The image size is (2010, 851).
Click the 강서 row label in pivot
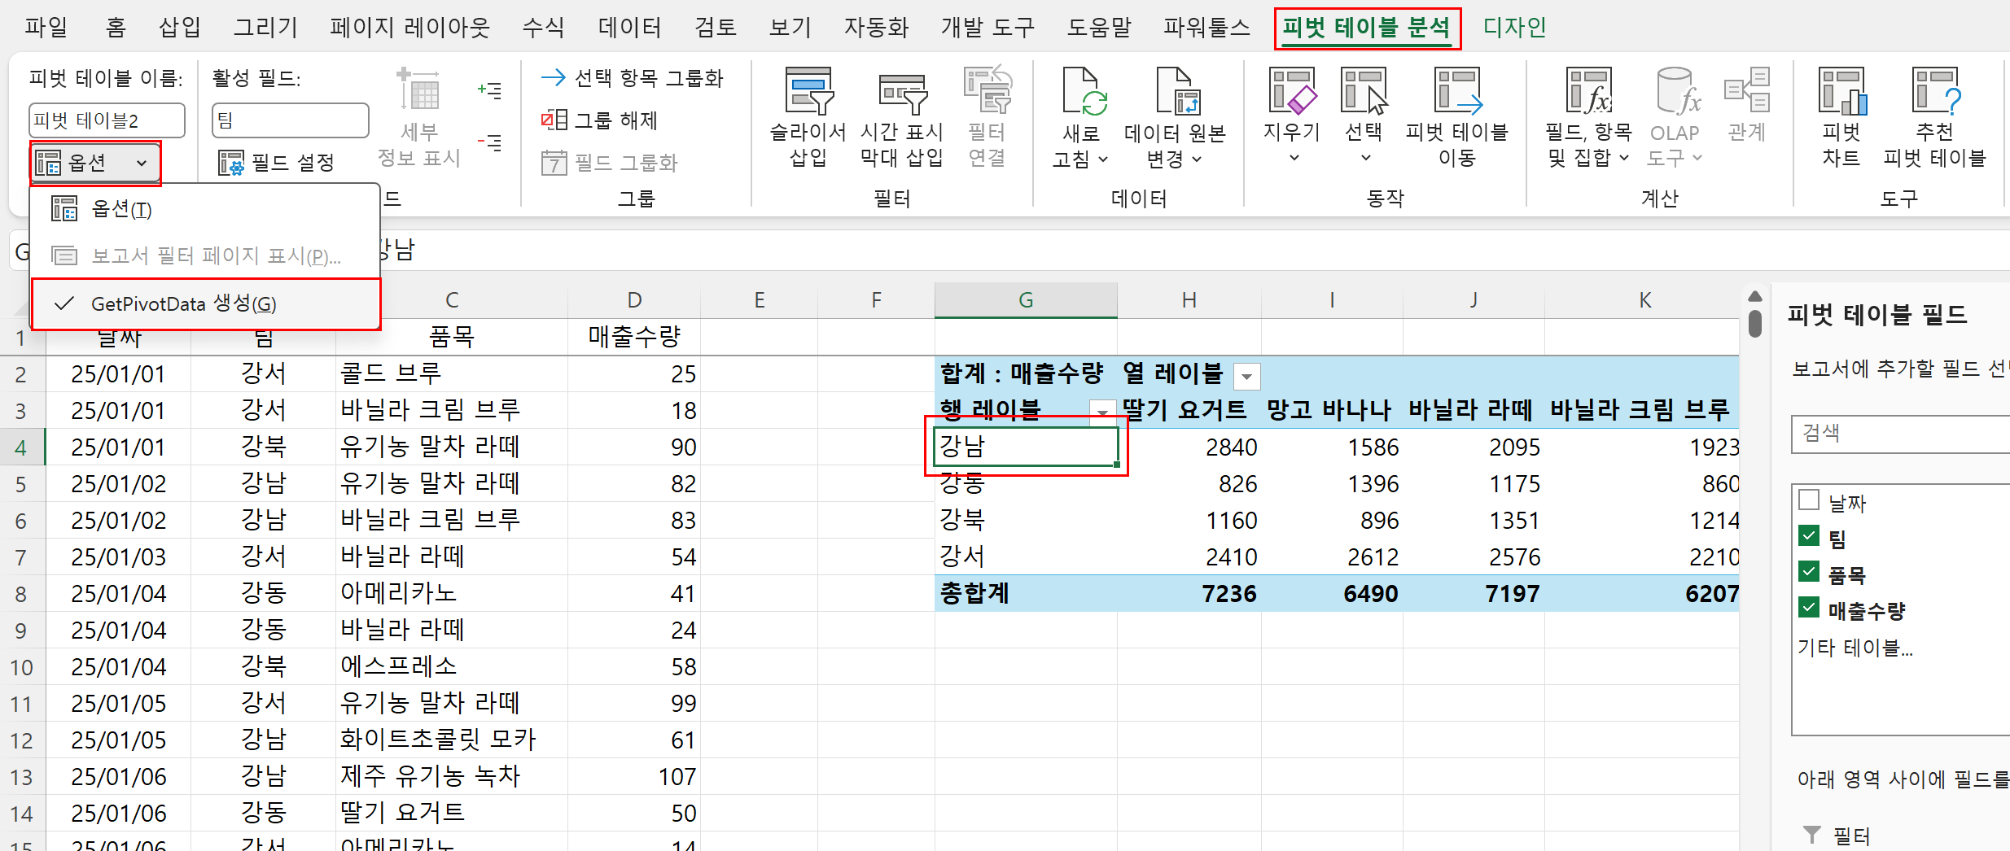(1025, 556)
